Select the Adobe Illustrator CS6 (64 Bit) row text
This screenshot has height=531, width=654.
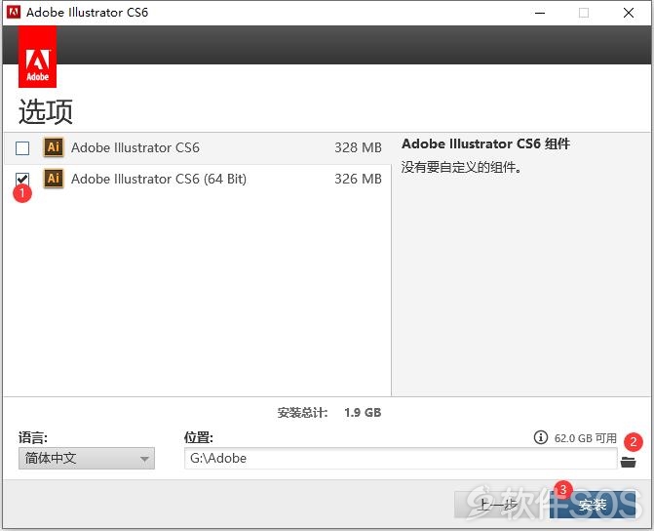pyautogui.click(x=159, y=179)
